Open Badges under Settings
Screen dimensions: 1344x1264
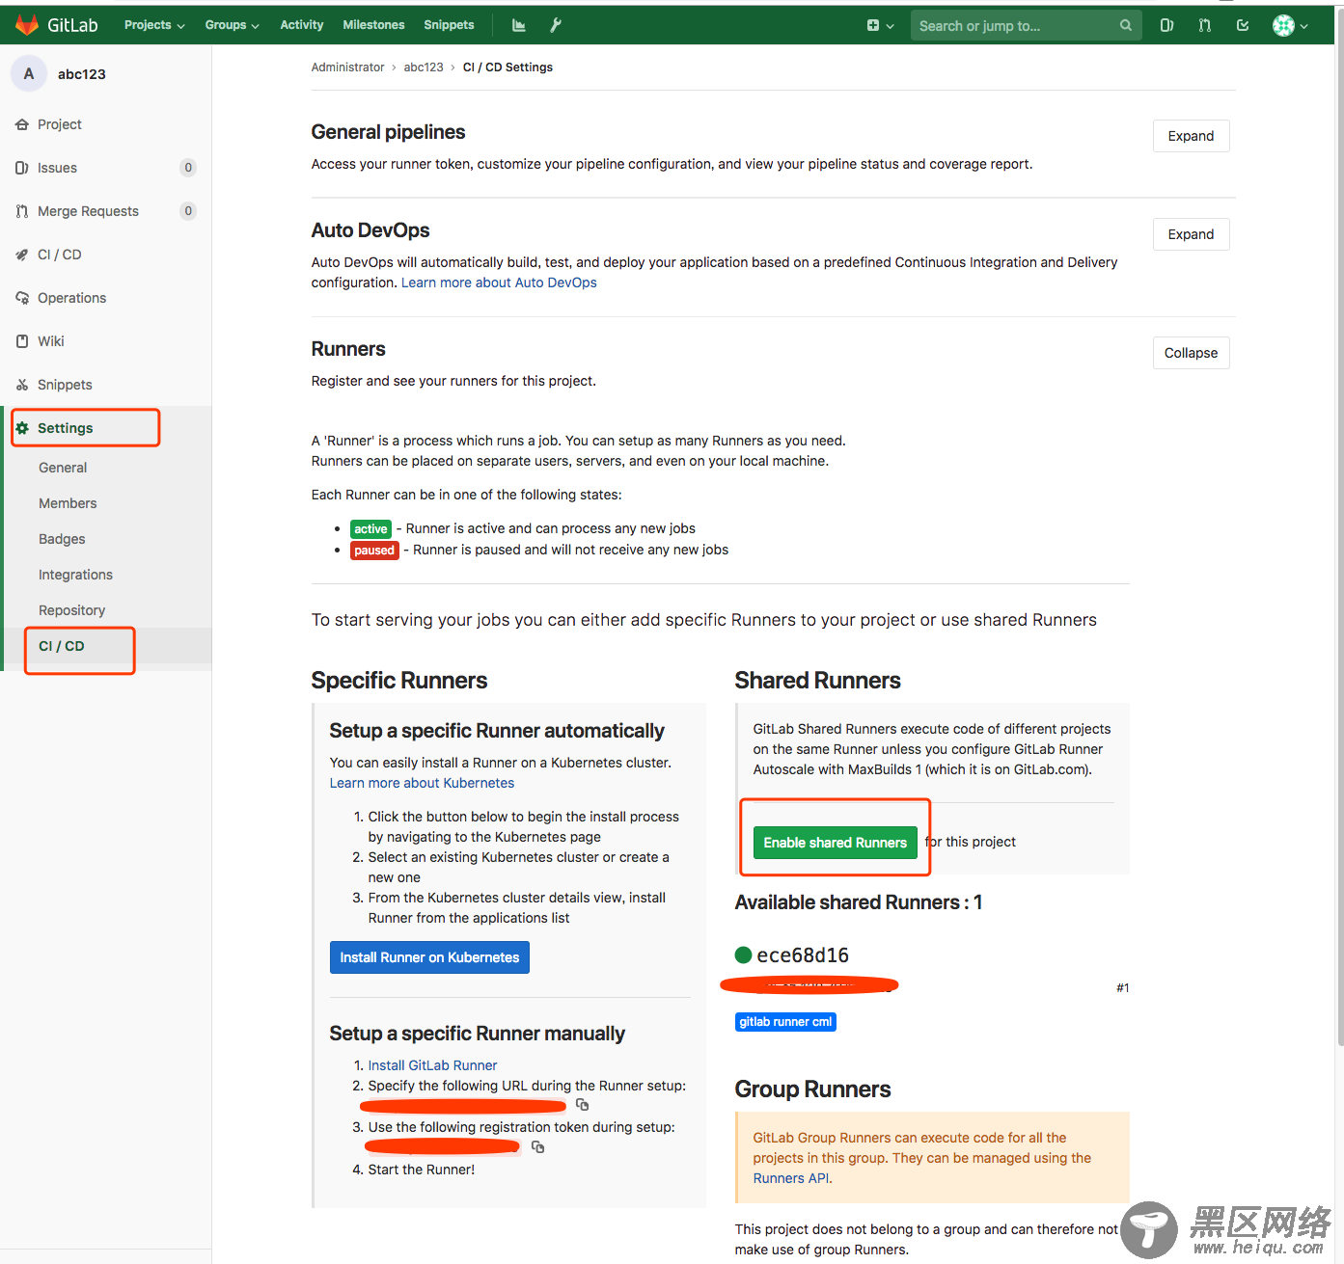pyautogui.click(x=62, y=539)
